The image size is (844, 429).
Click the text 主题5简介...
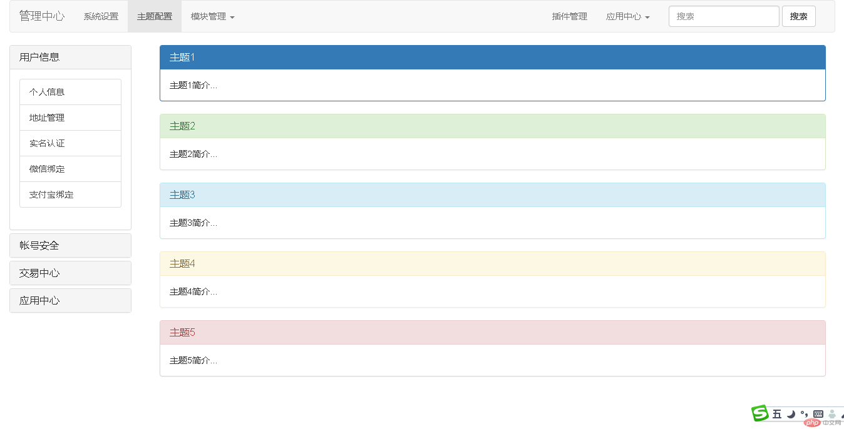193,360
